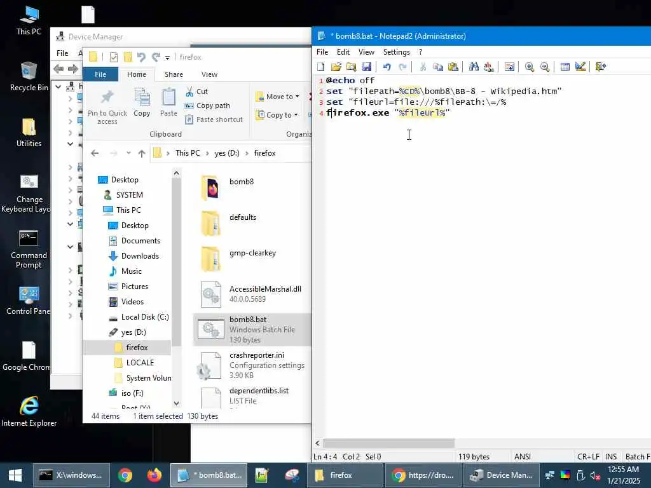Open the syntax scheme selector icon

(565, 67)
